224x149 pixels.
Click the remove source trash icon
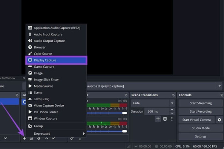click(31, 138)
